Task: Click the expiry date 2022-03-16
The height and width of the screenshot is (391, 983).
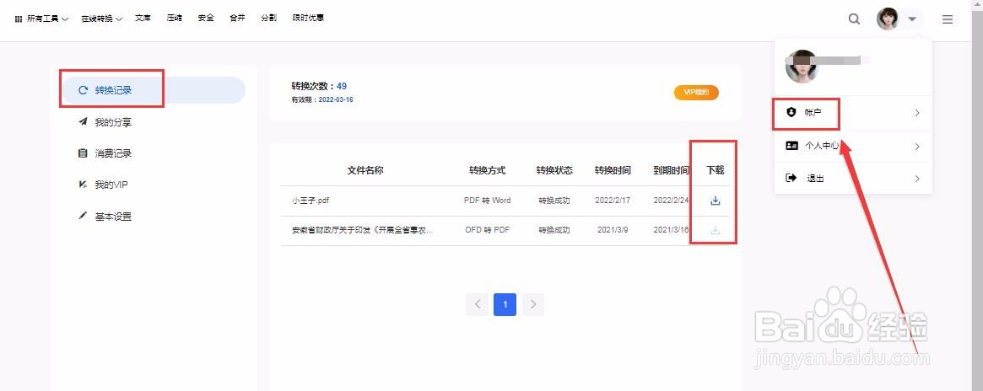Action: (336, 99)
